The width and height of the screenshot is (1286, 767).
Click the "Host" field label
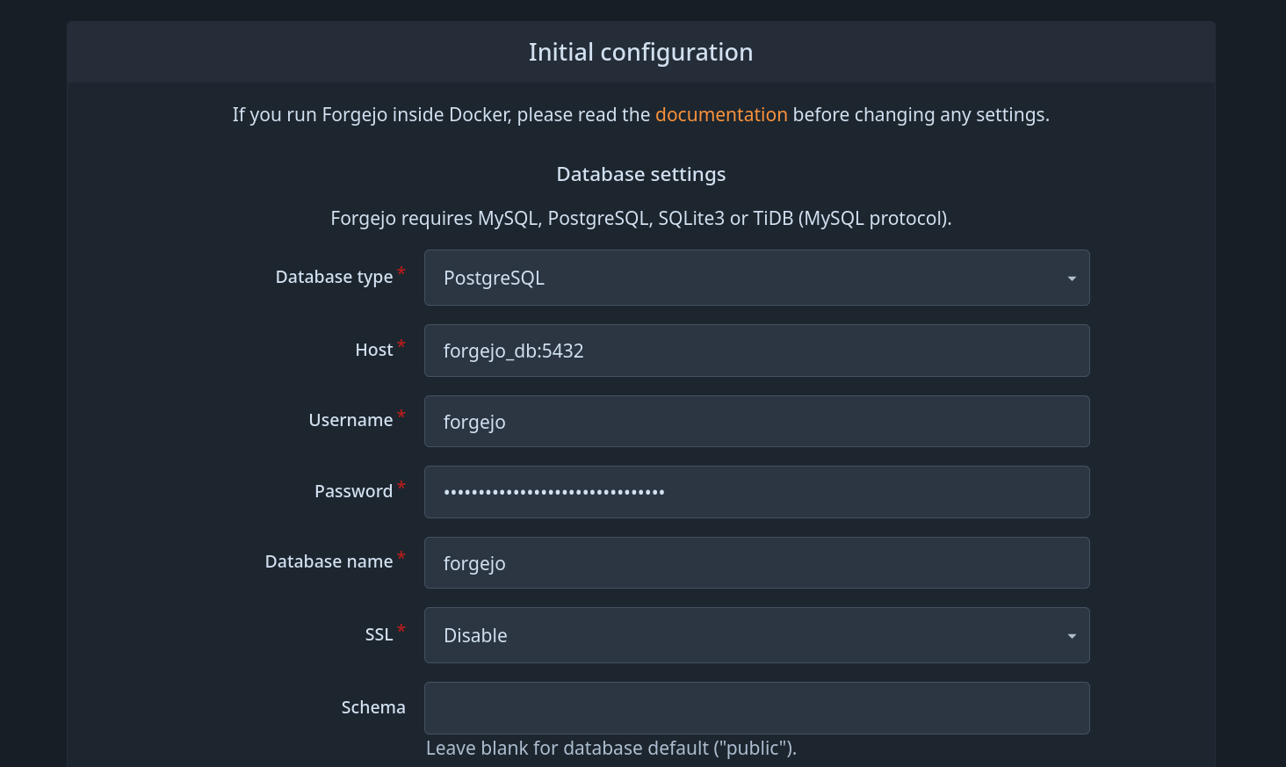tap(373, 350)
